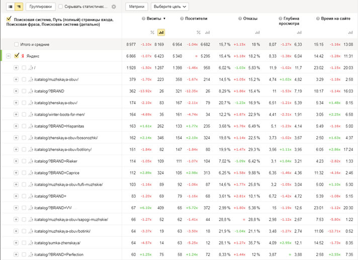Click page icon next to /catalog/?BRAND=Rieker

31,161
